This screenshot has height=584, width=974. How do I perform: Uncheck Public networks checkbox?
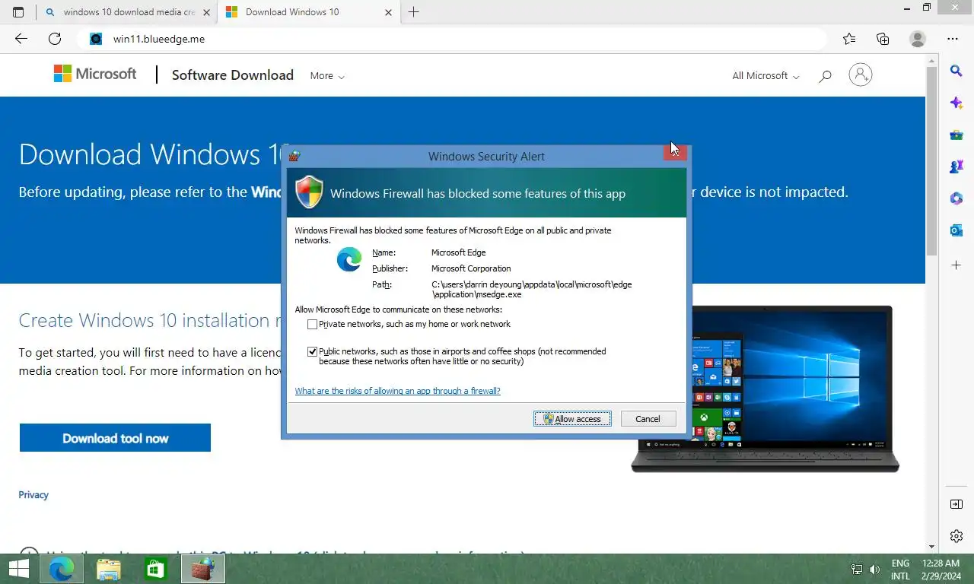[x=312, y=351]
